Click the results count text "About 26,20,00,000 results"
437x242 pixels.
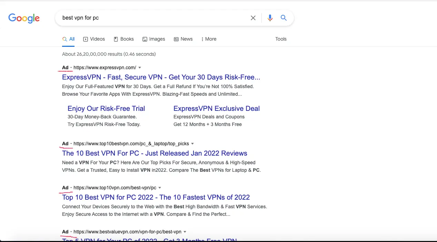[x=92, y=54]
